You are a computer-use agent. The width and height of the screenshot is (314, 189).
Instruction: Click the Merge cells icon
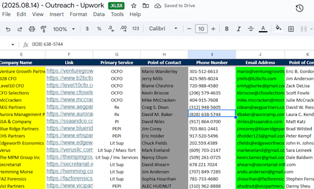click(x=304, y=29)
